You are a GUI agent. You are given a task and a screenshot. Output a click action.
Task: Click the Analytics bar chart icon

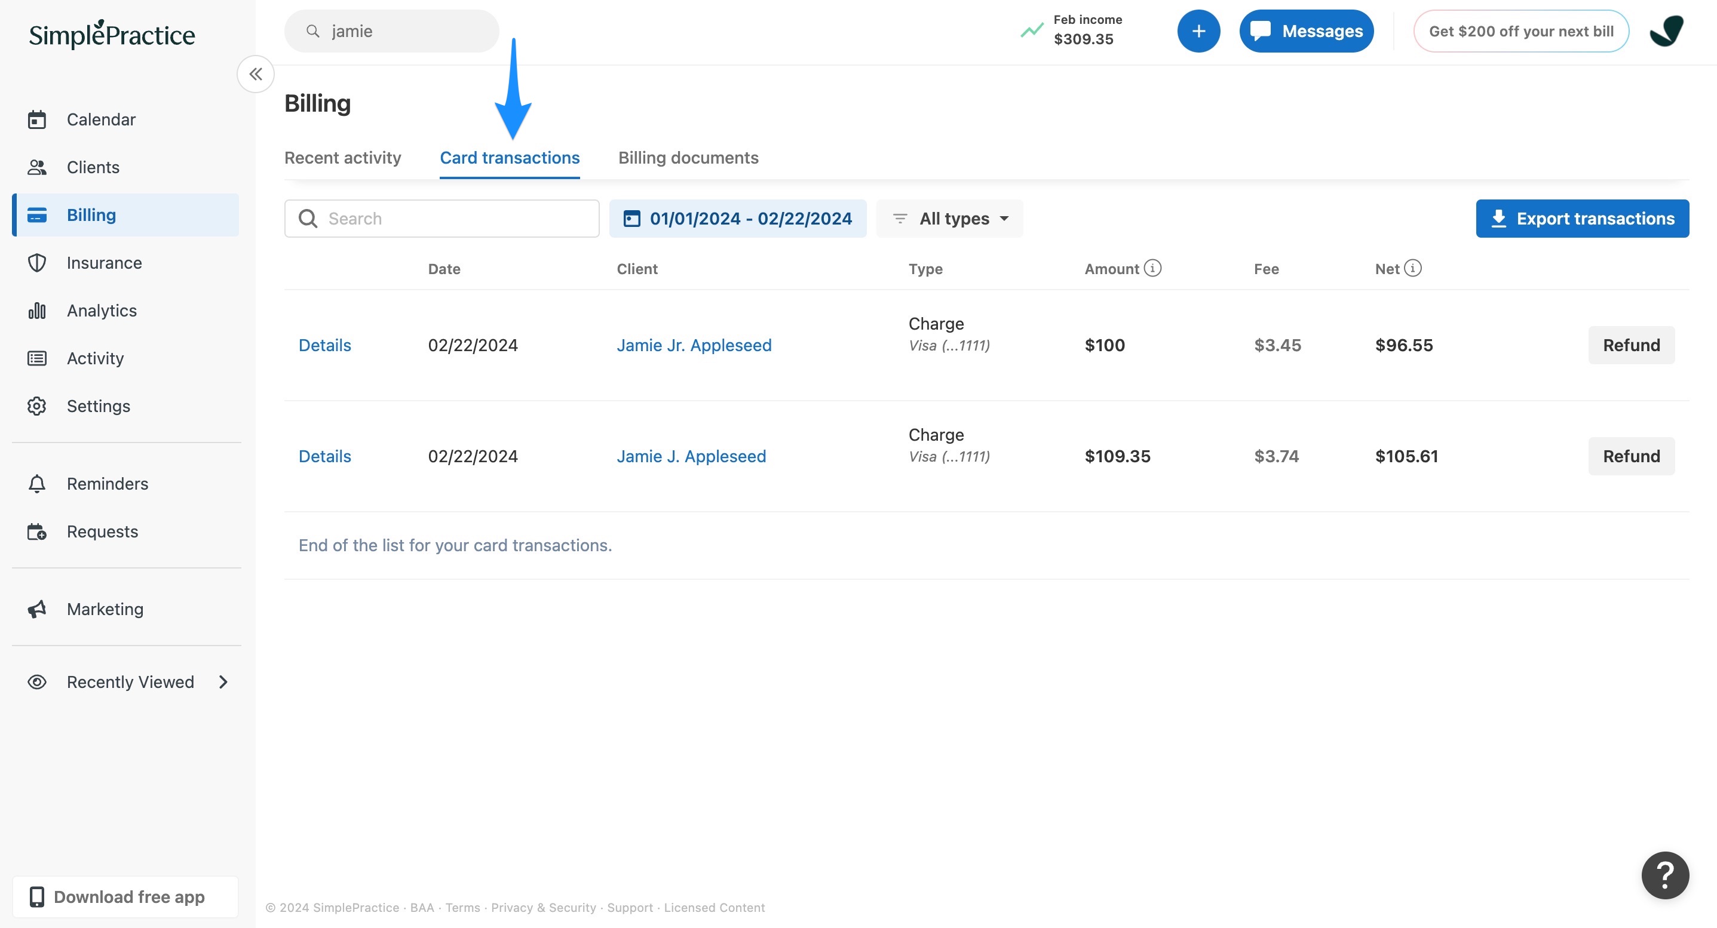tap(36, 311)
